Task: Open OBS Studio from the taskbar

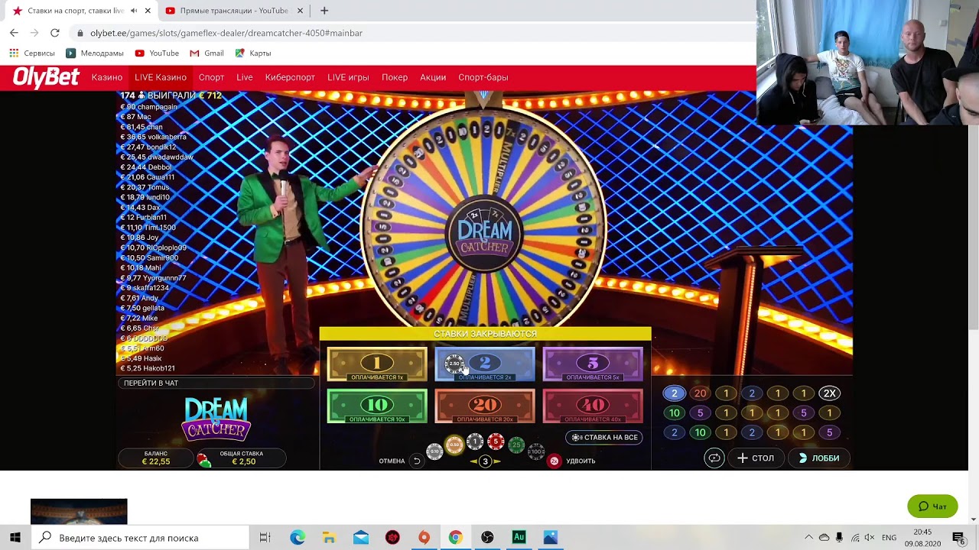Action: 487,538
